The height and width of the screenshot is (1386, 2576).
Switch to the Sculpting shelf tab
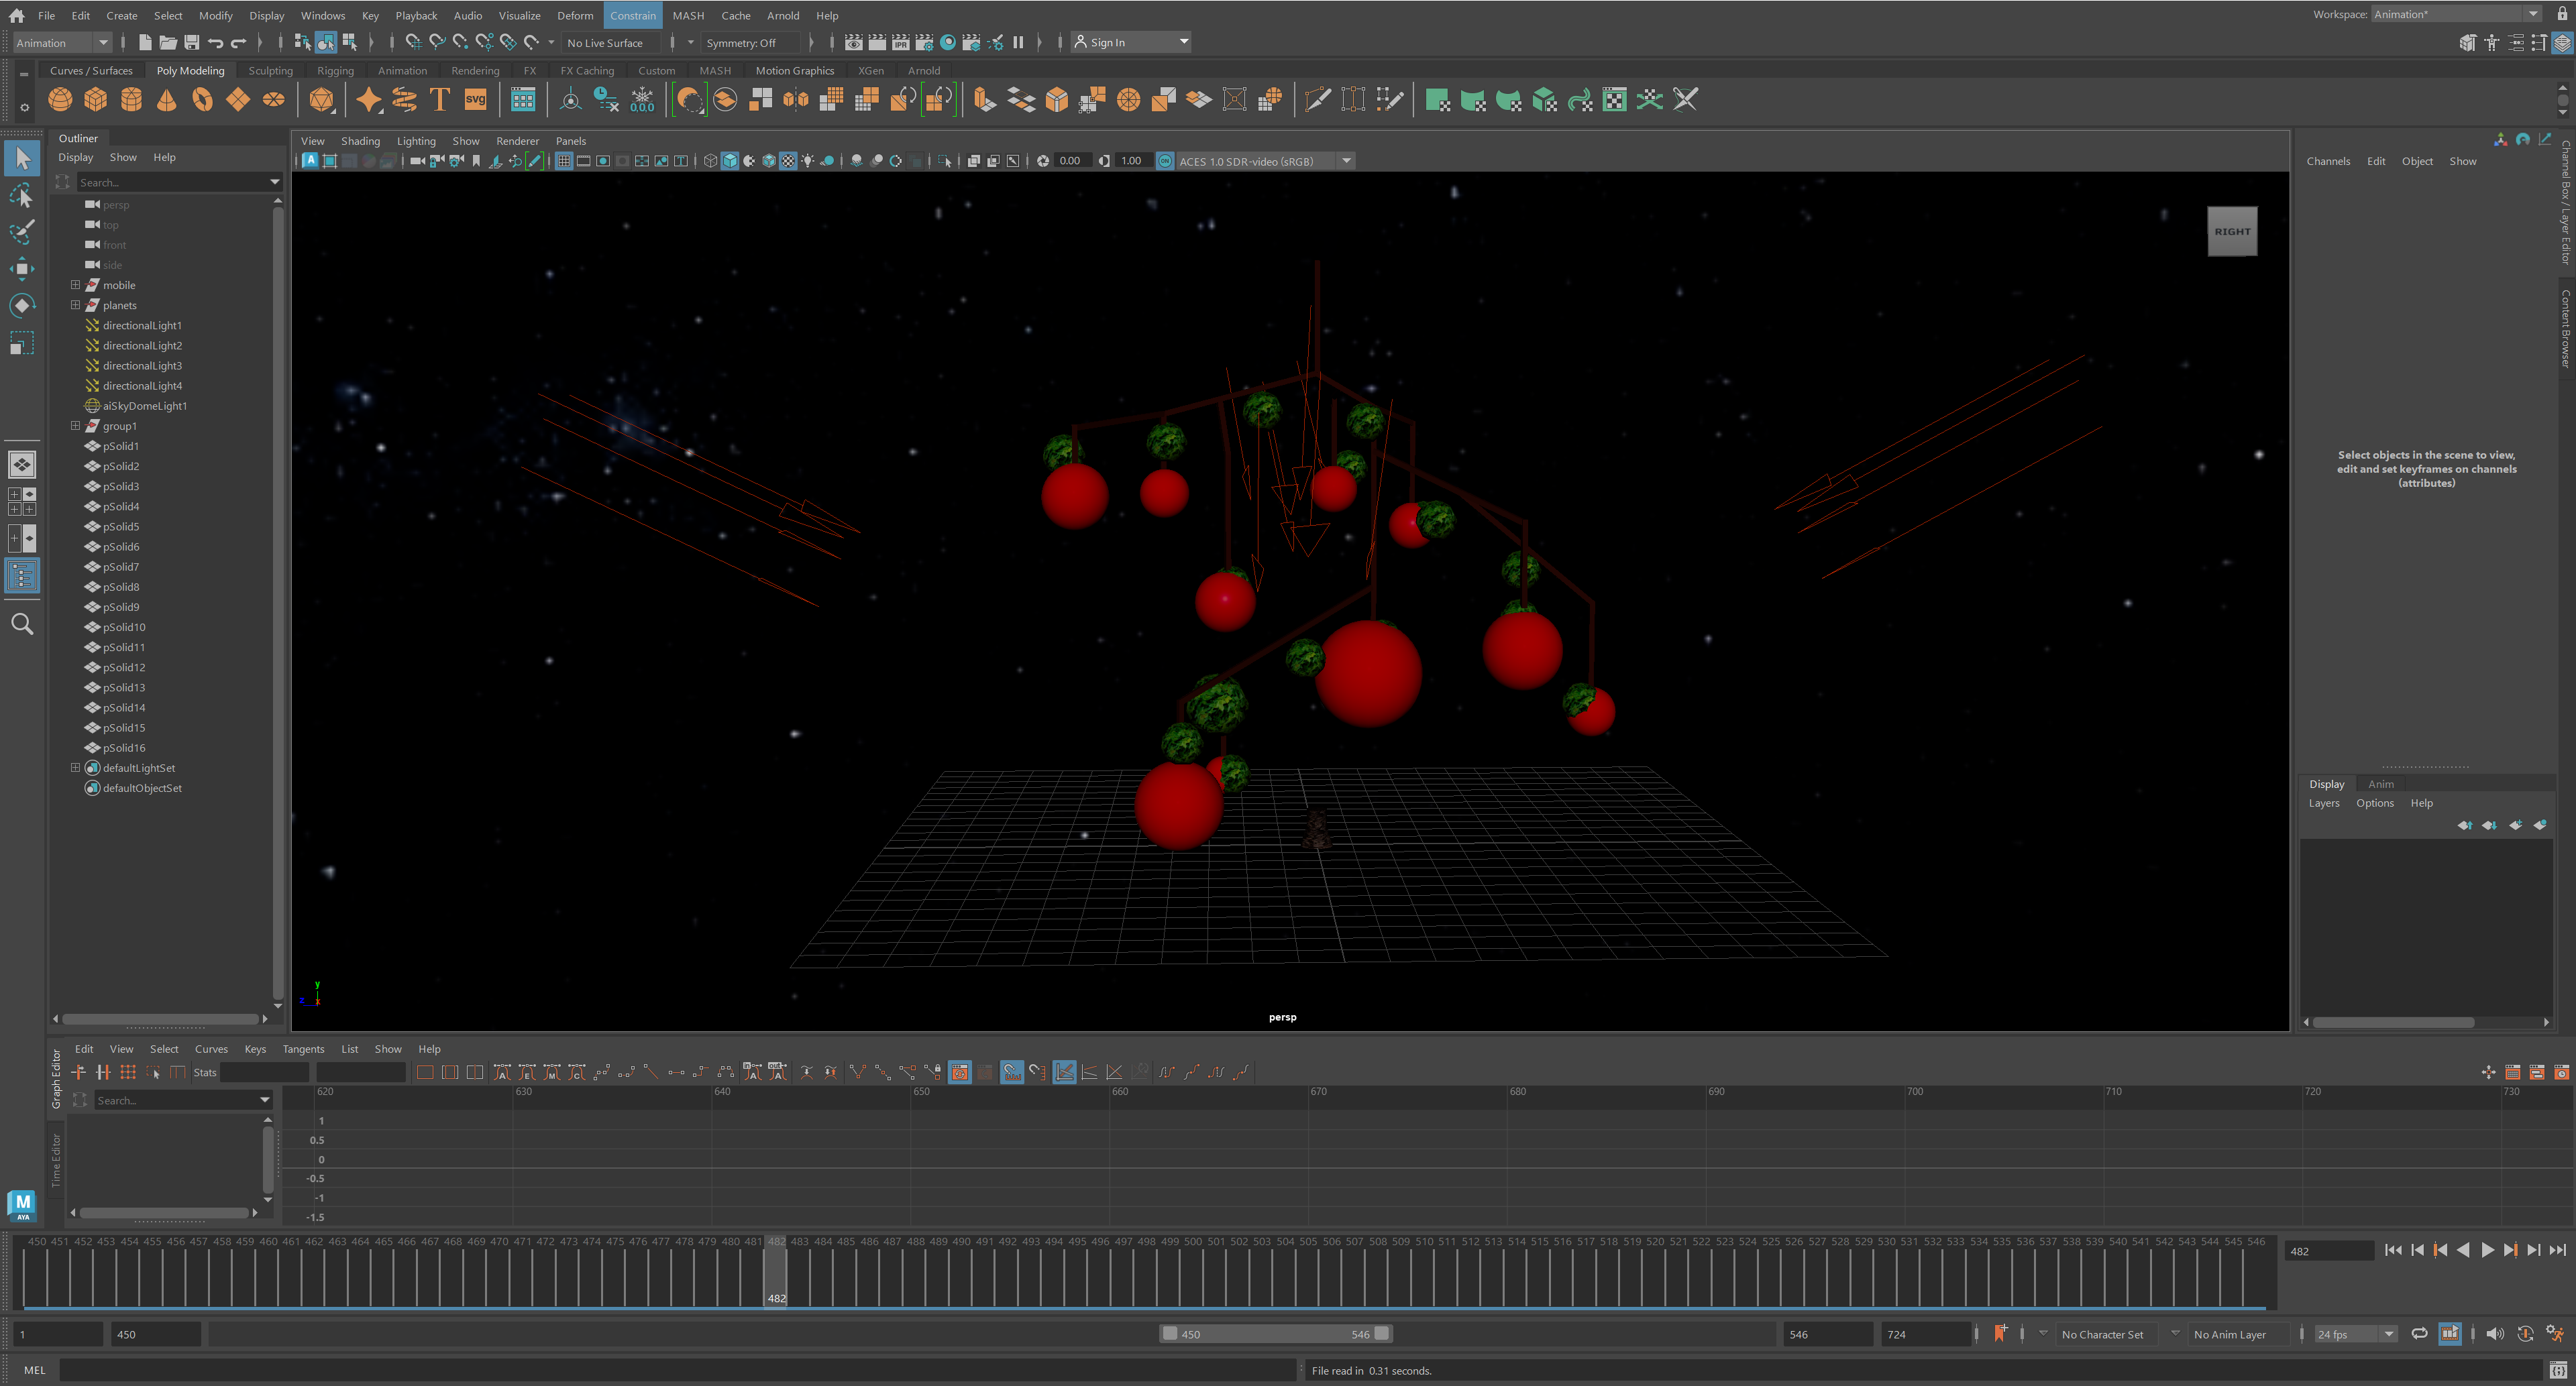pyautogui.click(x=270, y=71)
